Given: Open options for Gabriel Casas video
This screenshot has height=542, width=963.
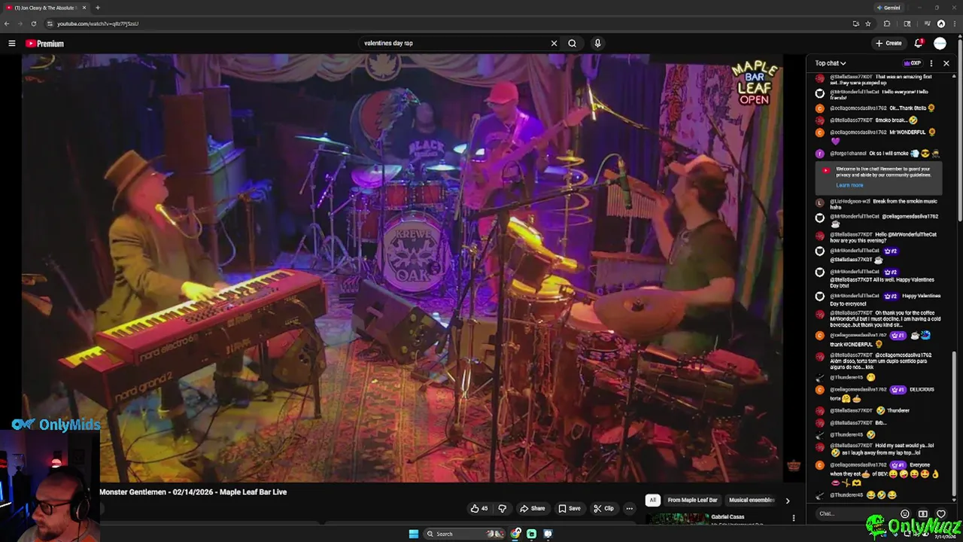Looking at the screenshot, I should click(793, 518).
